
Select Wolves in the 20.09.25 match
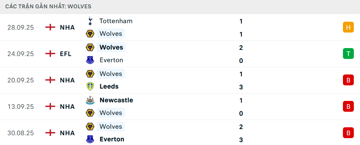click(110, 74)
